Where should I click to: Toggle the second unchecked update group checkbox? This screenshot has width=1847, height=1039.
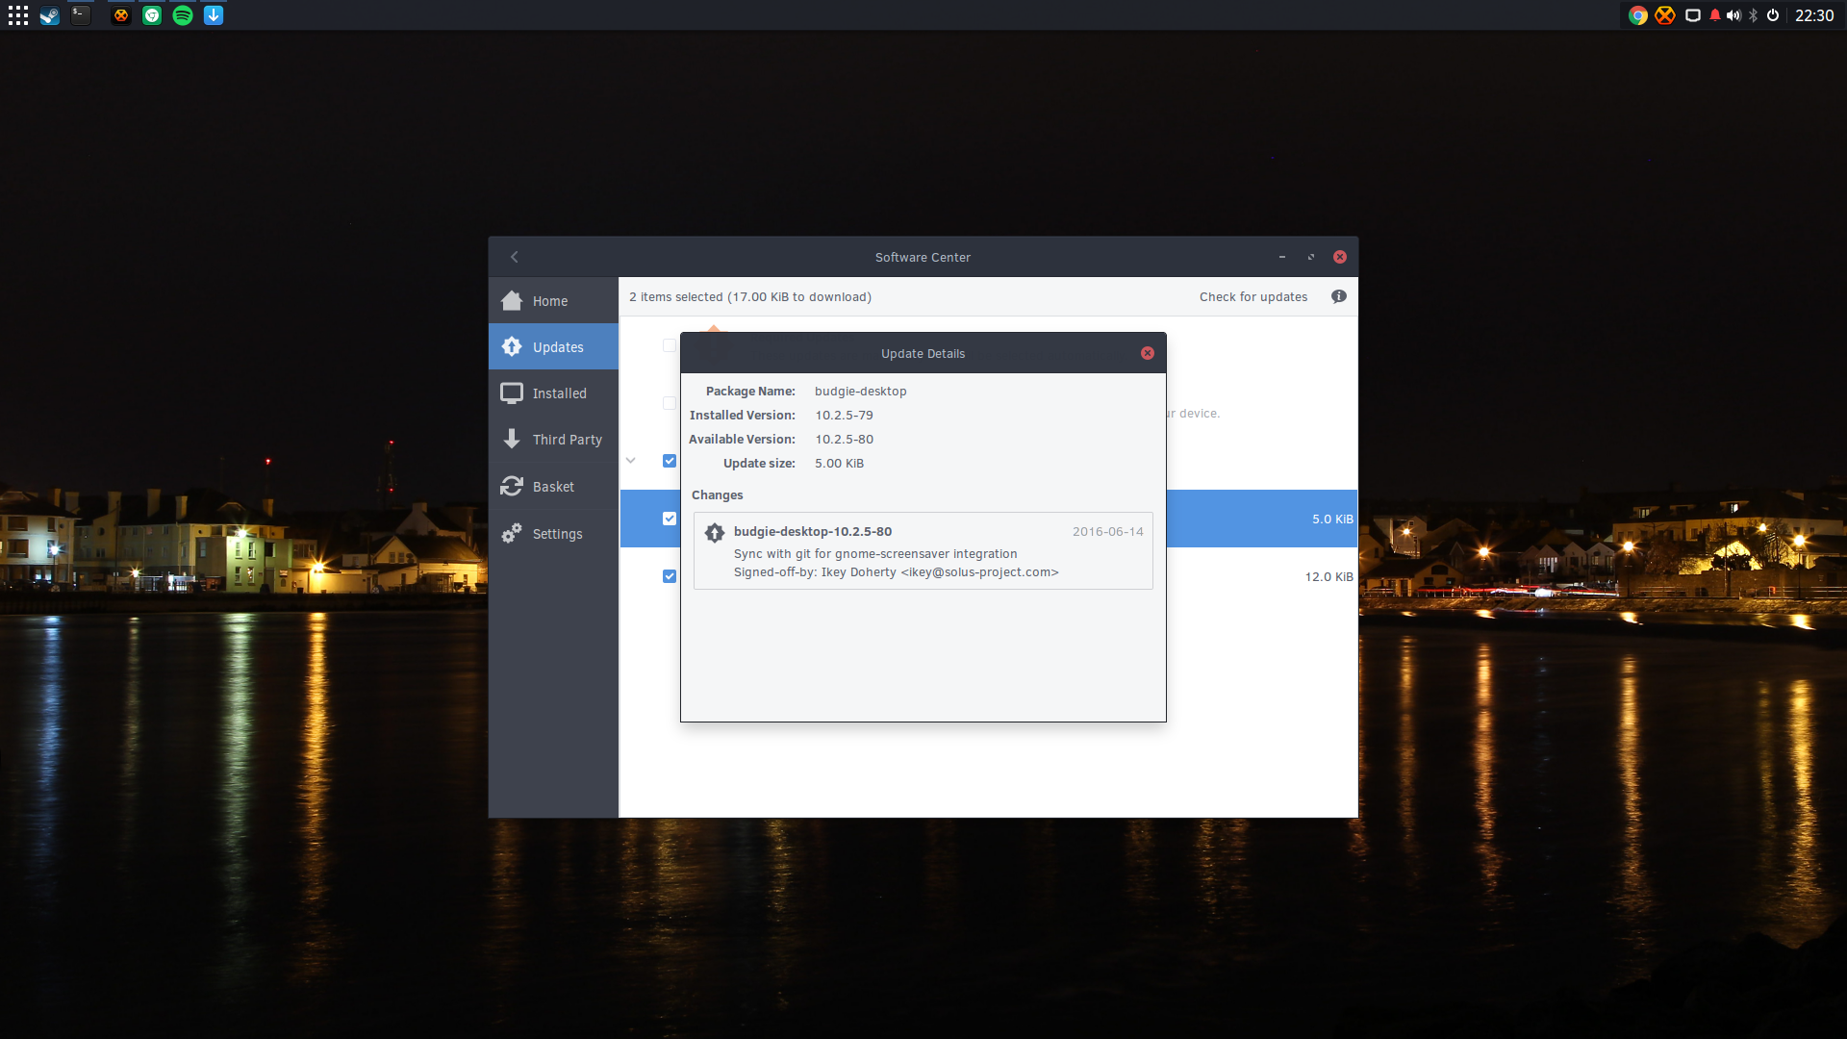[x=670, y=403]
